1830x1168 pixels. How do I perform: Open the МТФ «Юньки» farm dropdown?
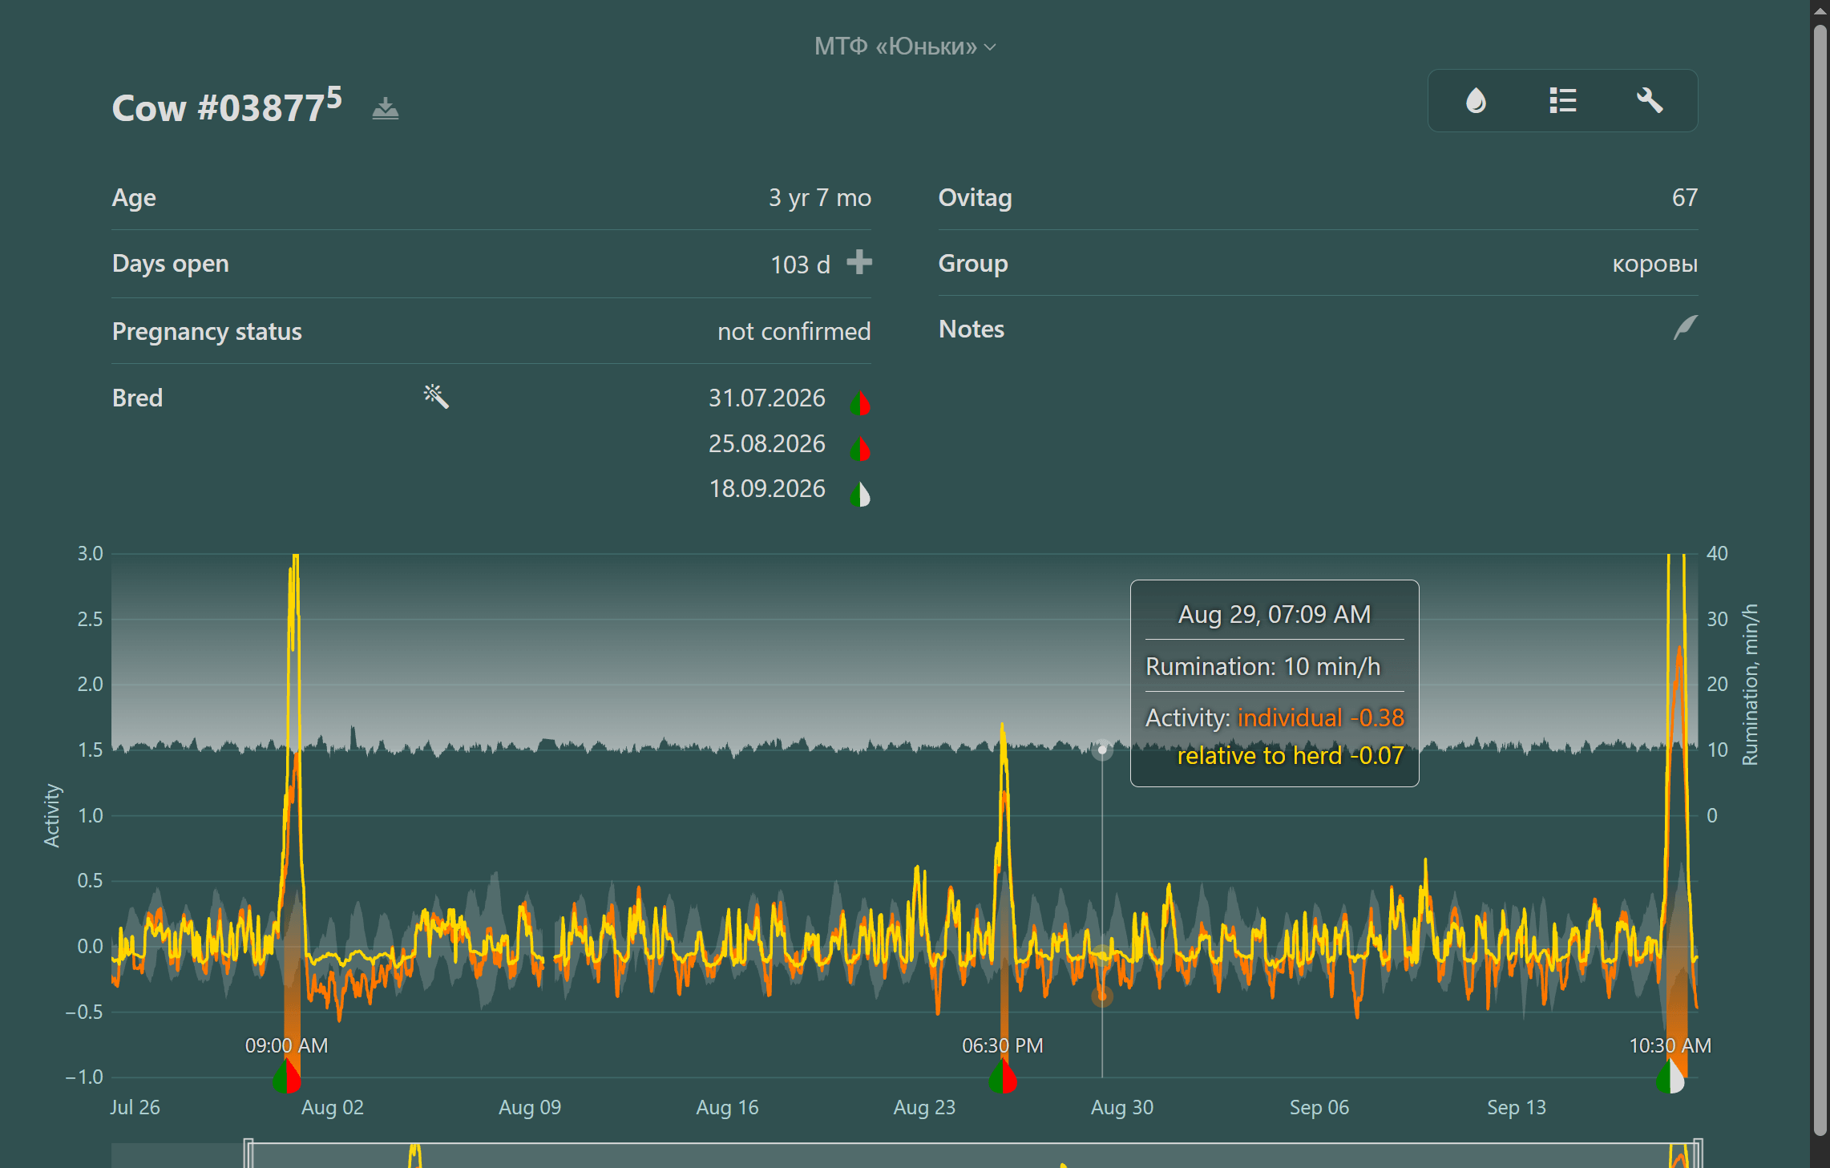pos(905,46)
